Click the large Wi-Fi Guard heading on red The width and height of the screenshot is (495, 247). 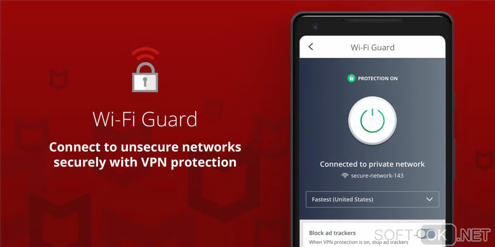tap(145, 120)
